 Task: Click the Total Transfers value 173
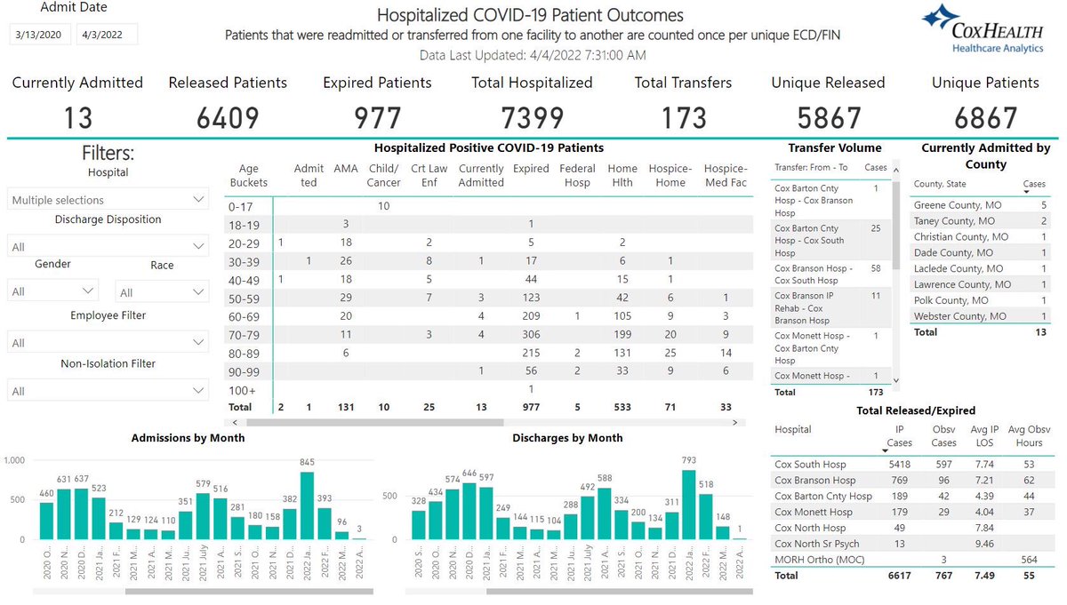click(x=683, y=117)
